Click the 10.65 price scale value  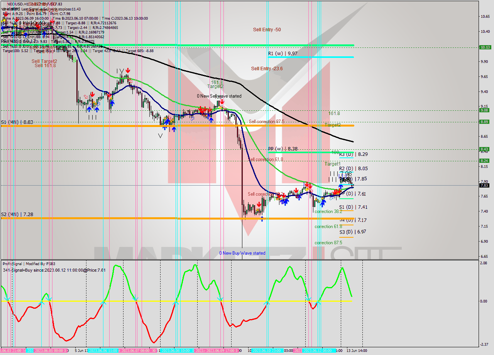(485, 16)
